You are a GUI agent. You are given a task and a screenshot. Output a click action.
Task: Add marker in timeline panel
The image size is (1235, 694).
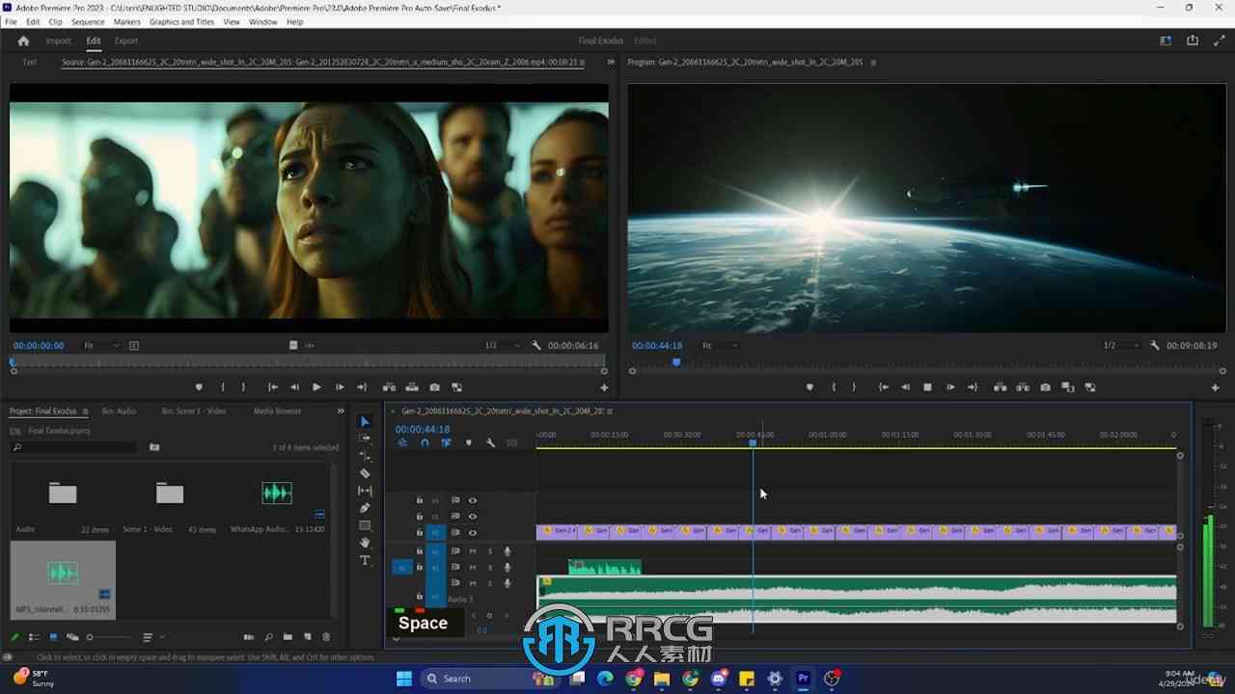pos(469,442)
